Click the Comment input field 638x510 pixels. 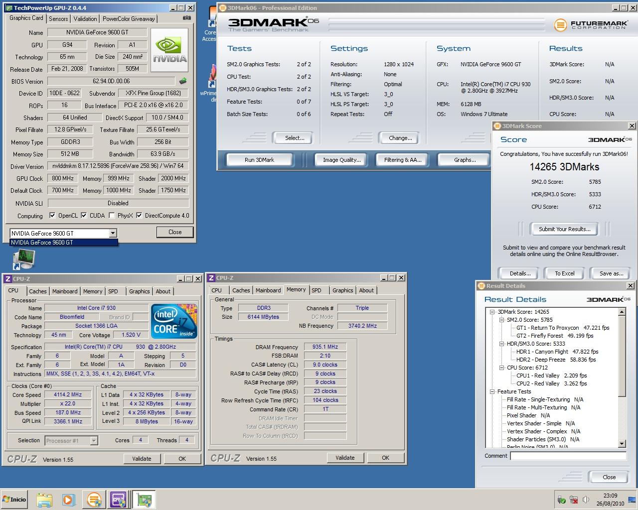pos(568,456)
